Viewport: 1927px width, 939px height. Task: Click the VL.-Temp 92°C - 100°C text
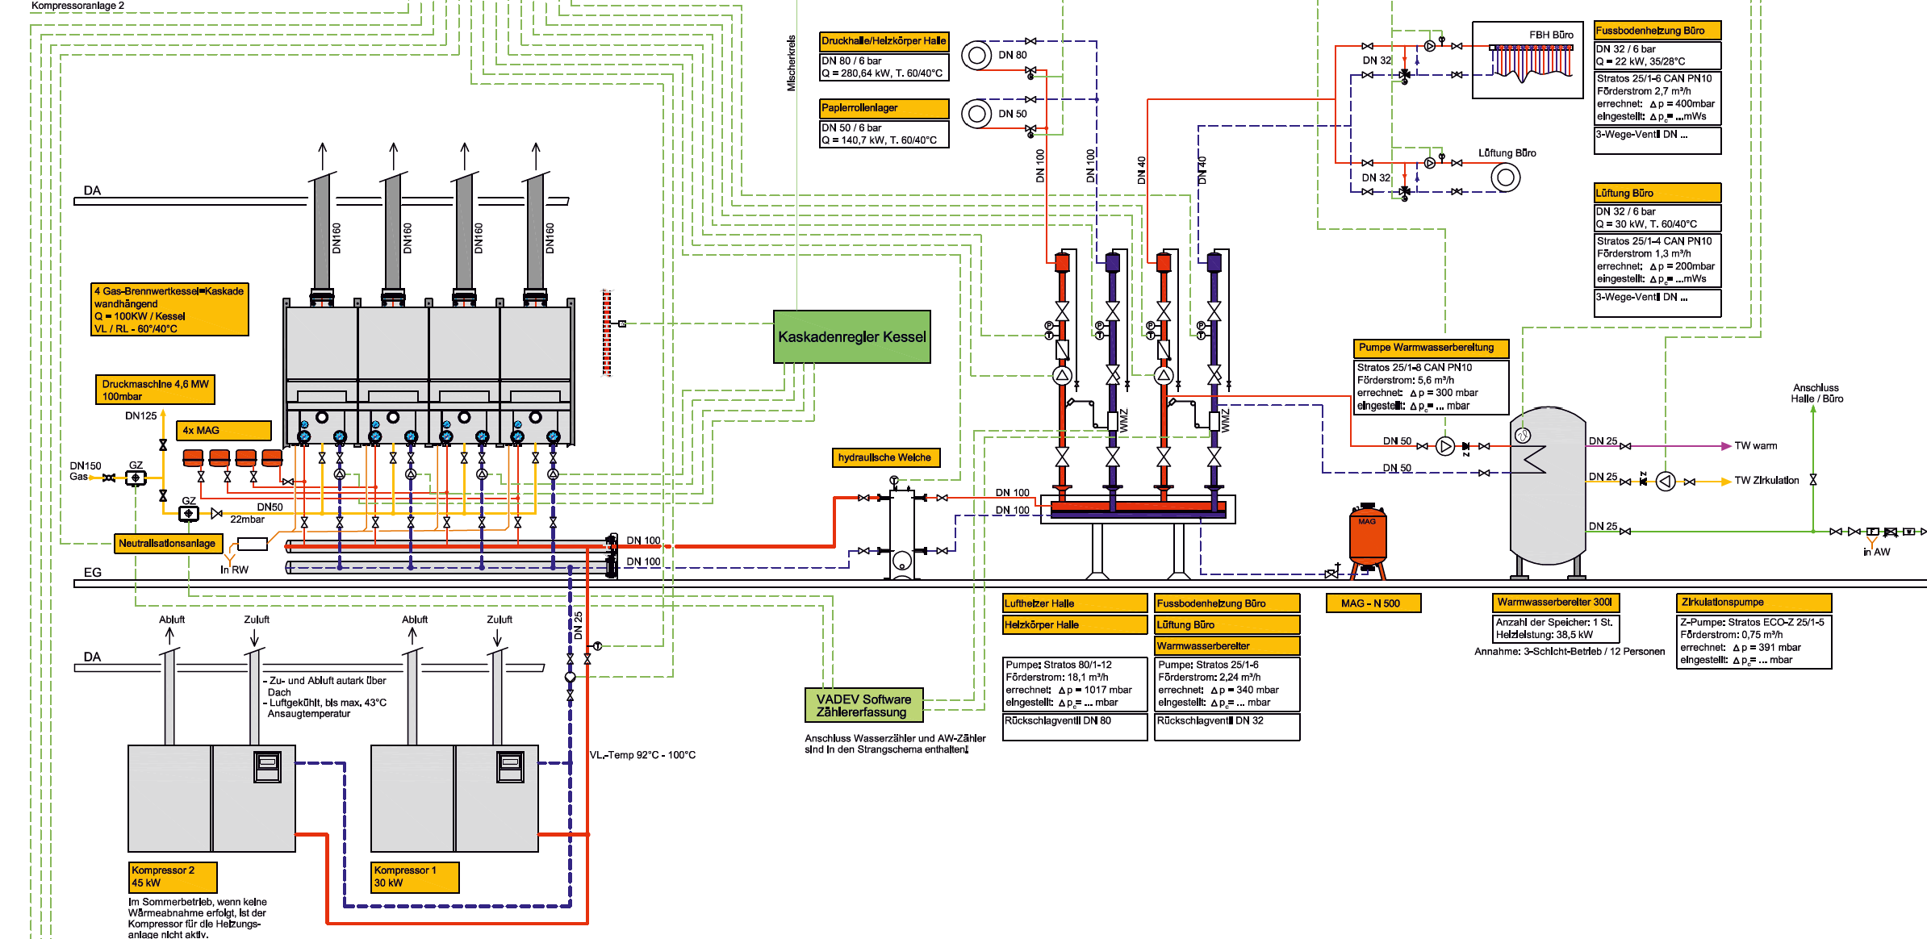[642, 755]
